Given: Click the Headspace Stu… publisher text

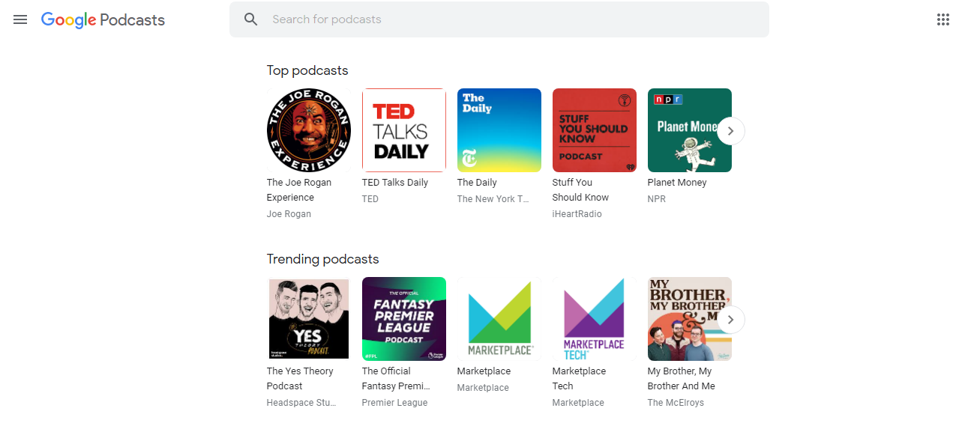Looking at the screenshot, I should tap(301, 403).
